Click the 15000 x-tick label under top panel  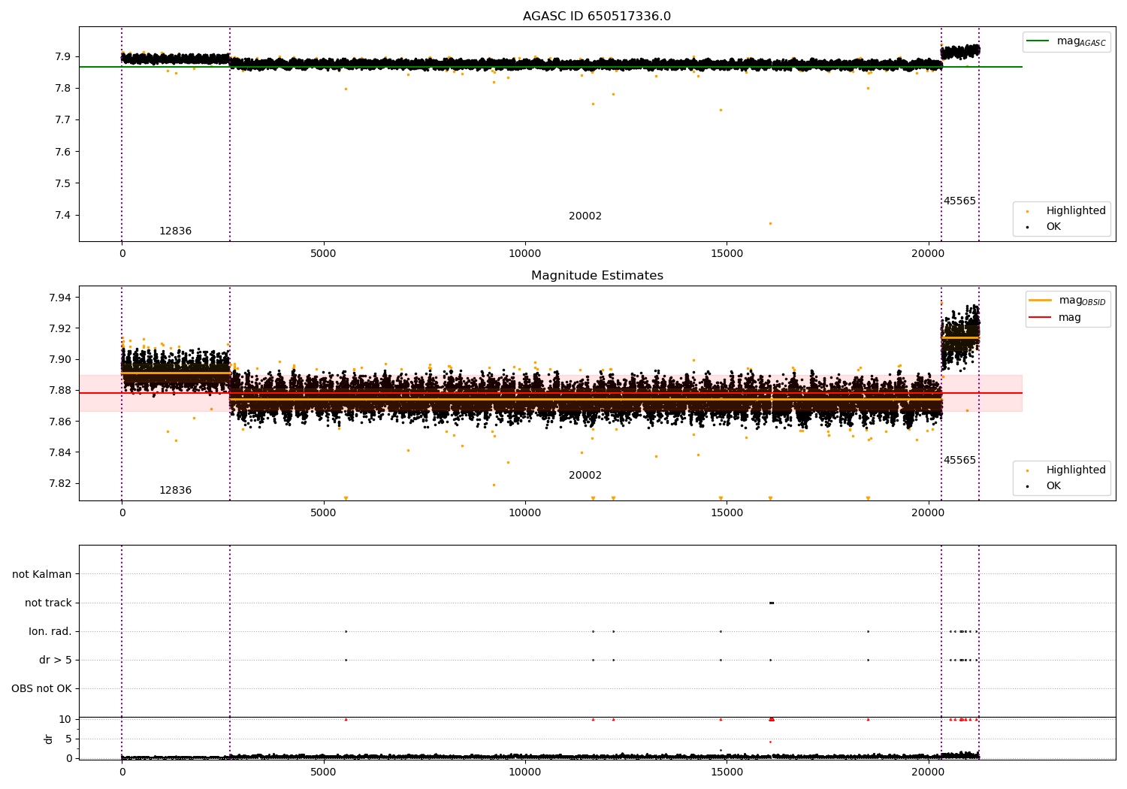(x=727, y=254)
